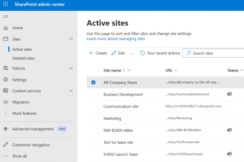Click Teams icon for Business Development row
244x162 pixels.
tap(230, 94)
